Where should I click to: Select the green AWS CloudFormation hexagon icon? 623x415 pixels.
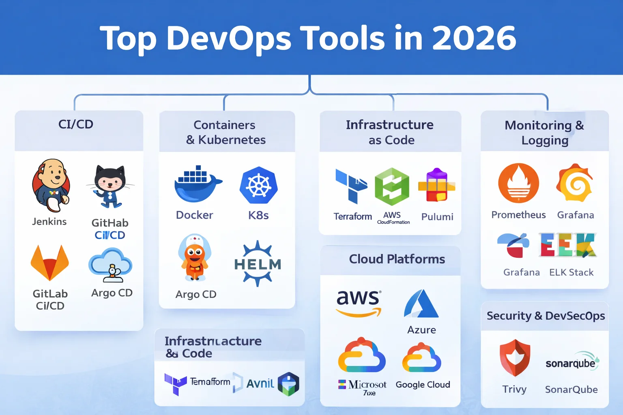point(392,186)
